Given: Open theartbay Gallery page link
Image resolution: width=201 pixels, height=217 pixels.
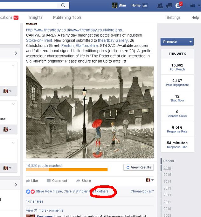Looking at the screenshot, I should tap(113, 41).
